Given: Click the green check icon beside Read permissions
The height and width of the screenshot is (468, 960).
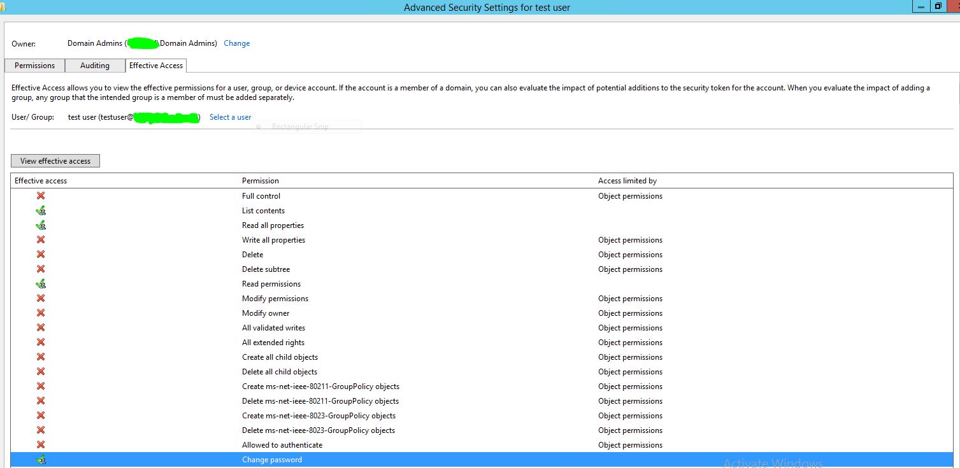Looking at the screenshot, I should tap(41, 284).
